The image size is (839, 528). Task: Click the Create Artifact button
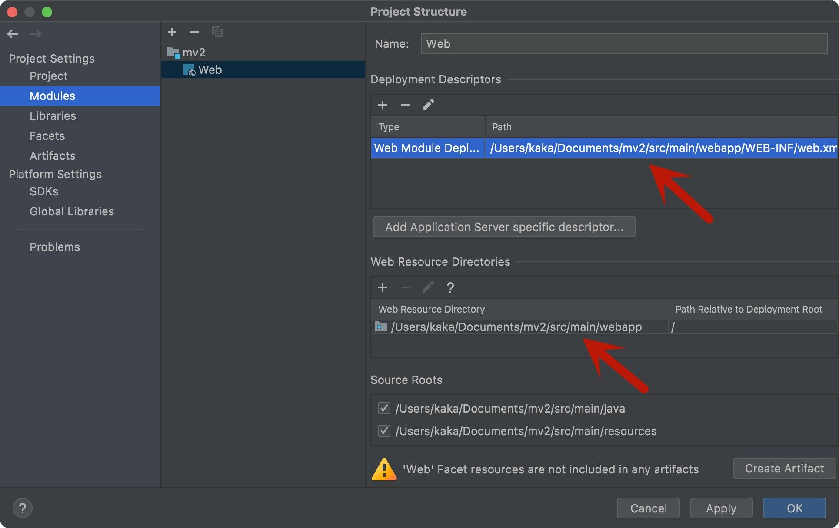point(784,469)
